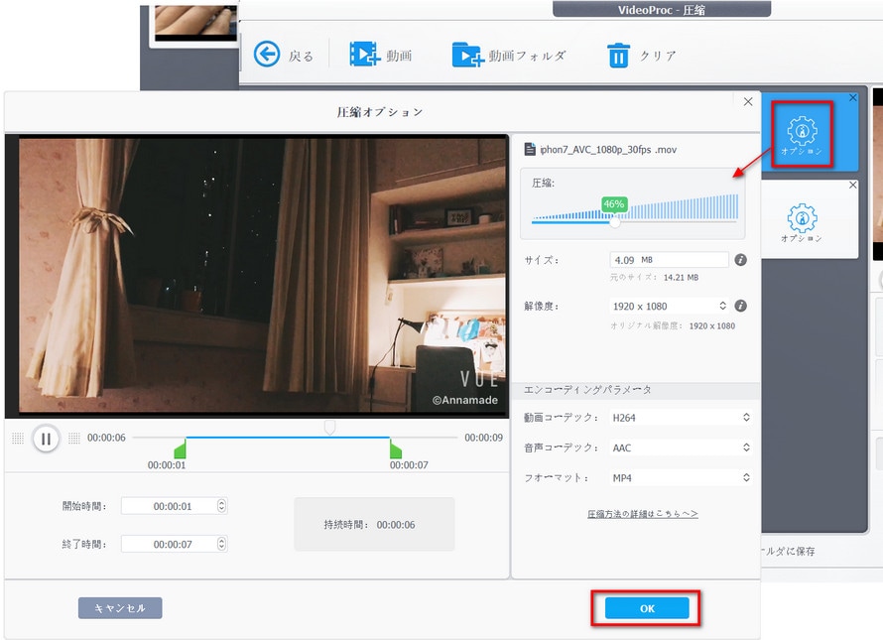Click the info icon beside 解像度
The image size is (883, 640).
(740, 306)
